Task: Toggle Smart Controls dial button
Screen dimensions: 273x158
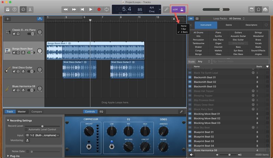Action: [x=23, y=10]
